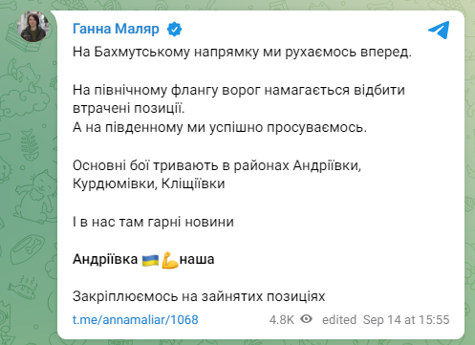Screen dimensions: 475x345
Task: Click the line about Бахмутському напрямку
Action: [242, 52]
